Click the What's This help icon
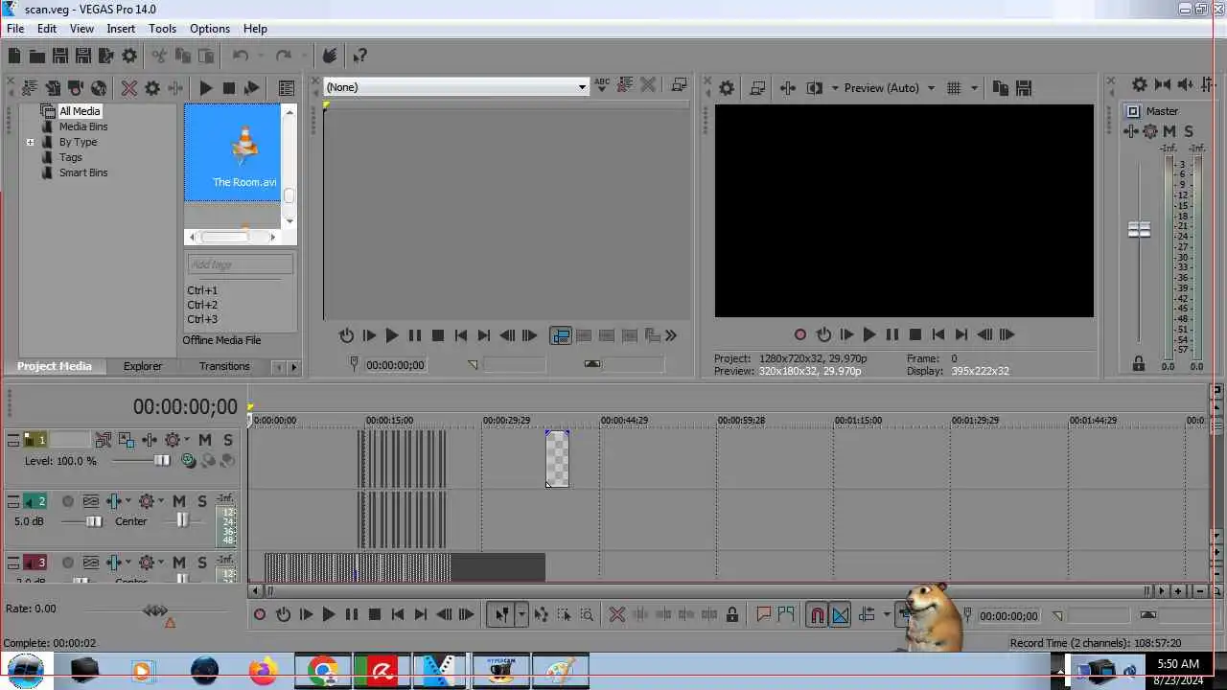 (x=359, y=56)
